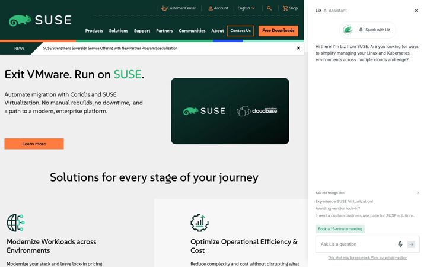The height and width of the screenshot is (267, 427).
Task: Open the About menu
Action: point(217,31)
